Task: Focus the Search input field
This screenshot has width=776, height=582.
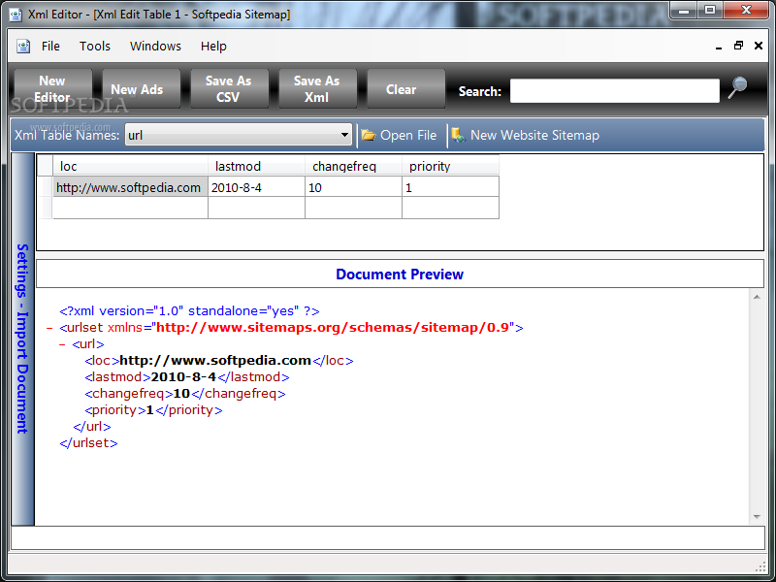Action: (x=615, y=91)
